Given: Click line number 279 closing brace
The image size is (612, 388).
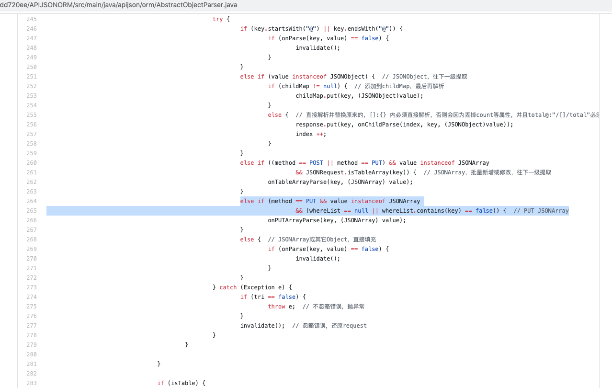Looking at the screenshot, I should (x=31, y=344).
